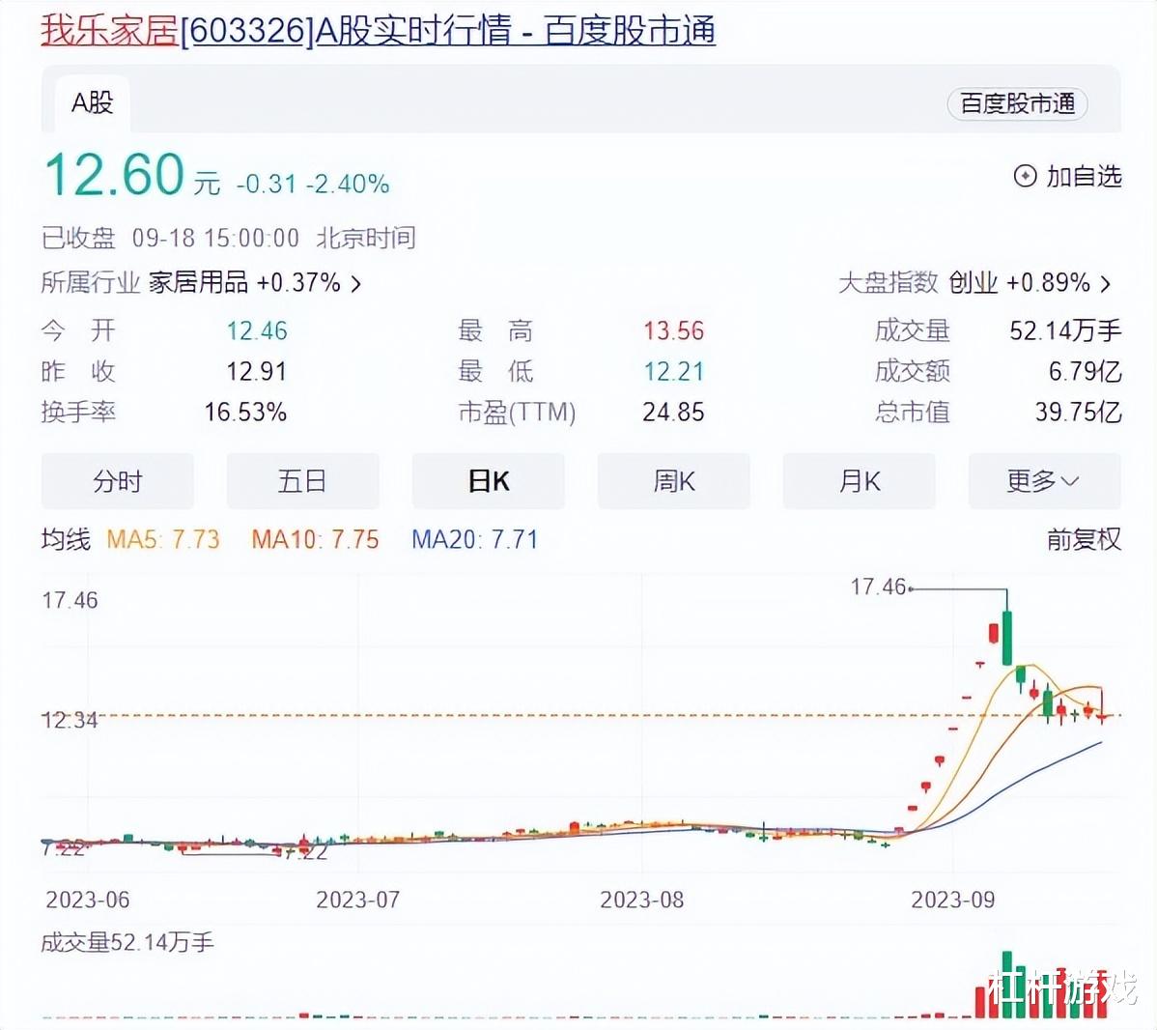The width and height of the screenshot is (1157, 1030).
Task: Click the current price 12.60
Action: click(x=114, y=175)
